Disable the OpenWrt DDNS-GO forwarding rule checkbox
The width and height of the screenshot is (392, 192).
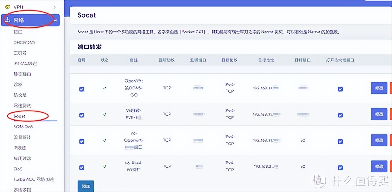click(82, 88)
